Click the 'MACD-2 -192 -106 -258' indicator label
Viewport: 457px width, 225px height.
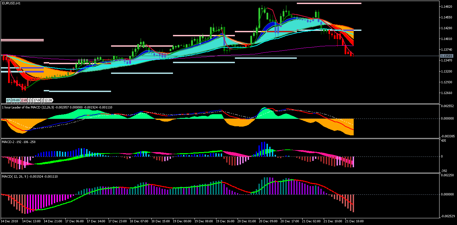point(19,142)
